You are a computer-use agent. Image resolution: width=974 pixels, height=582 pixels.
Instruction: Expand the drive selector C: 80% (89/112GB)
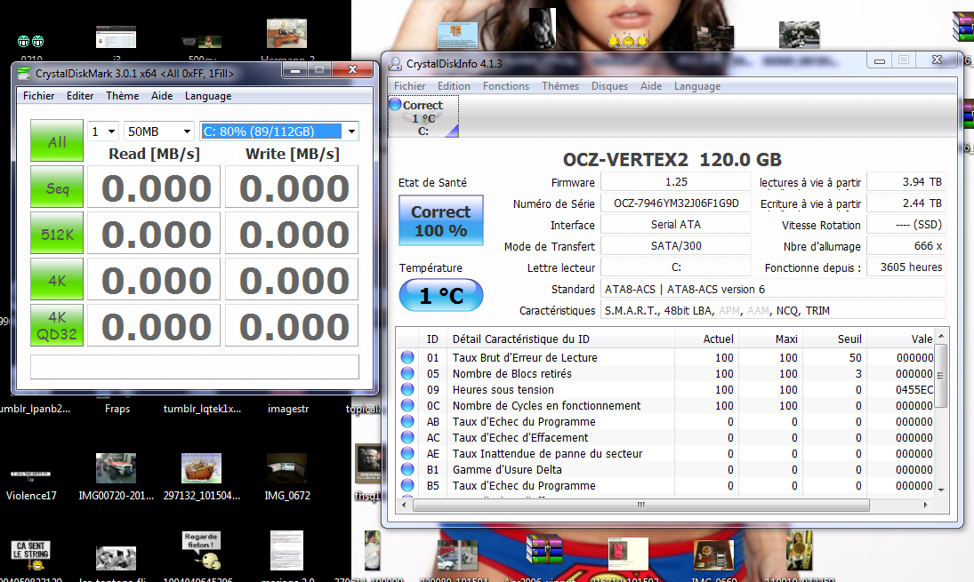pos(279,132)
